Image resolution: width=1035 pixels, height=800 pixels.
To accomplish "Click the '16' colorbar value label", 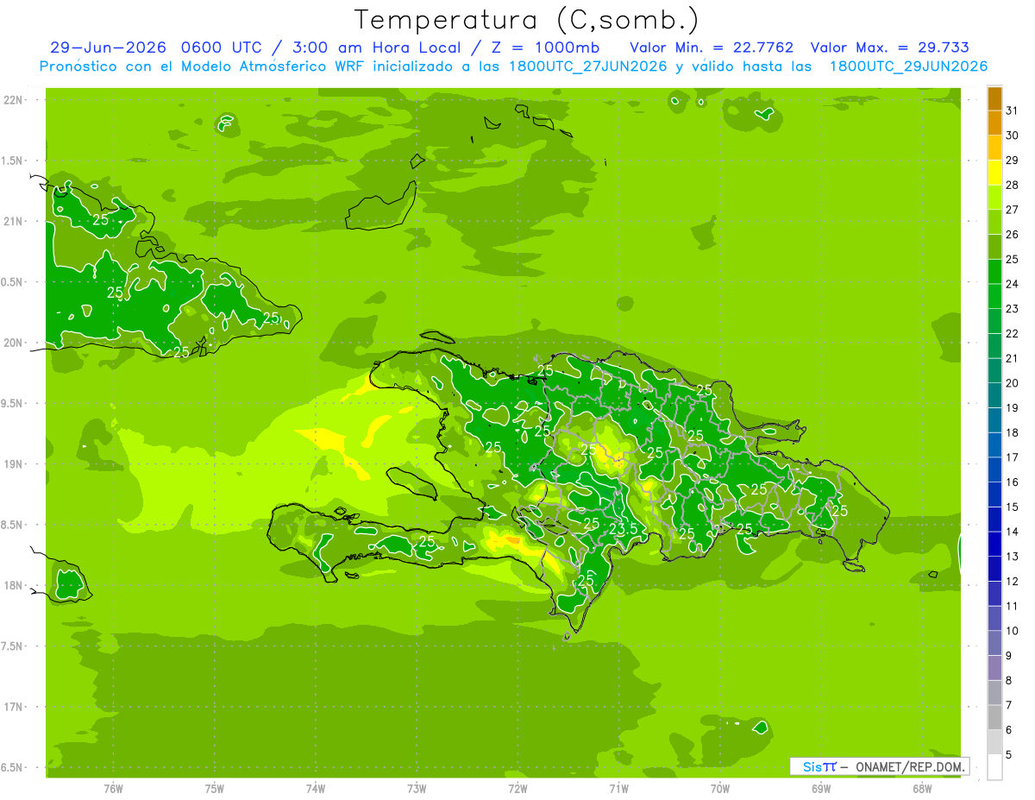I will (1013, 482).
